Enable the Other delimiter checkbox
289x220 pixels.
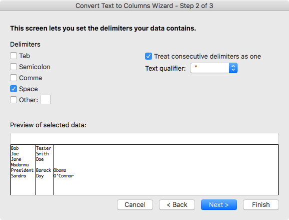click(x=13, y=100)
